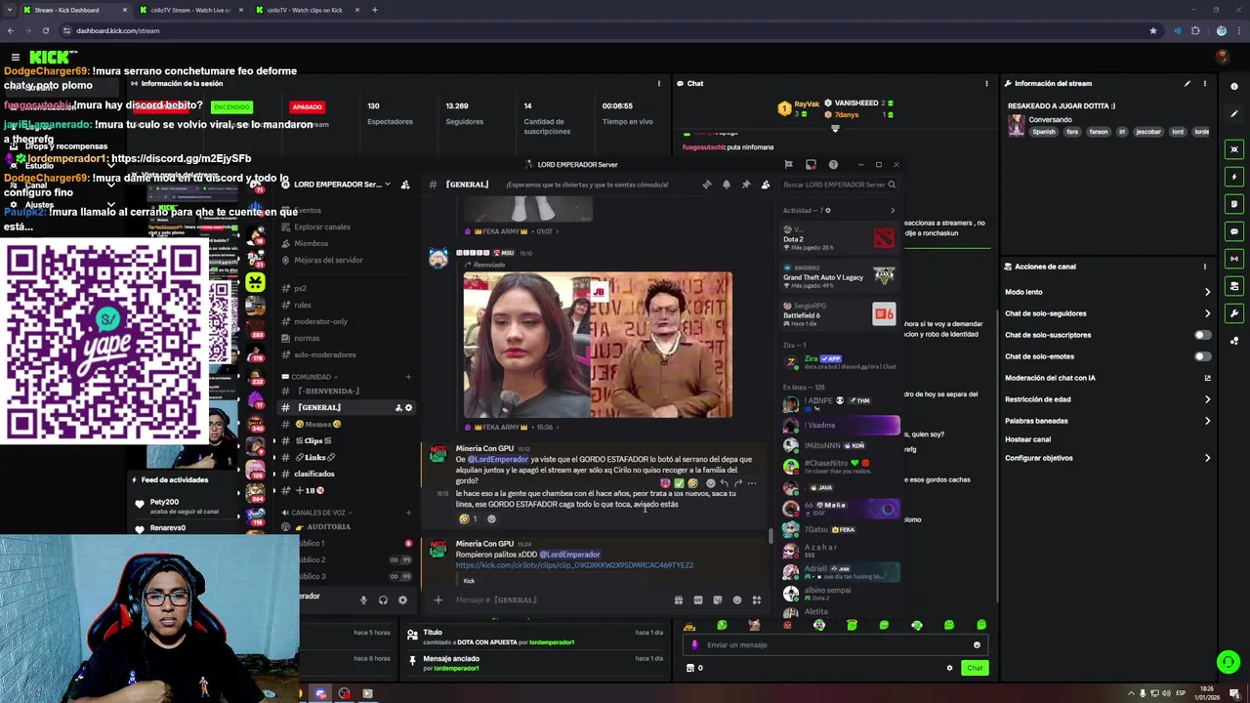Image resolution: width=1250 pixels, height=703 pixels.
Task: Click red APAGADO status button
Action: tap(307, 106)
